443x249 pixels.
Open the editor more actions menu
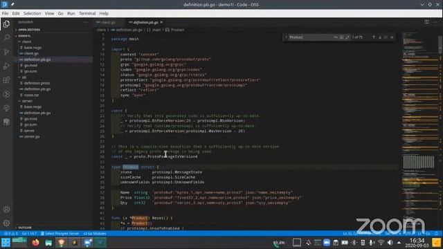436,22
